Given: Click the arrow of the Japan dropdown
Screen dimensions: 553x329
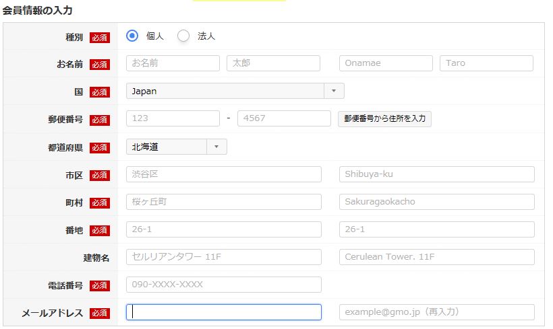Looking at the screenshot, I should click(x=334, y=91).
